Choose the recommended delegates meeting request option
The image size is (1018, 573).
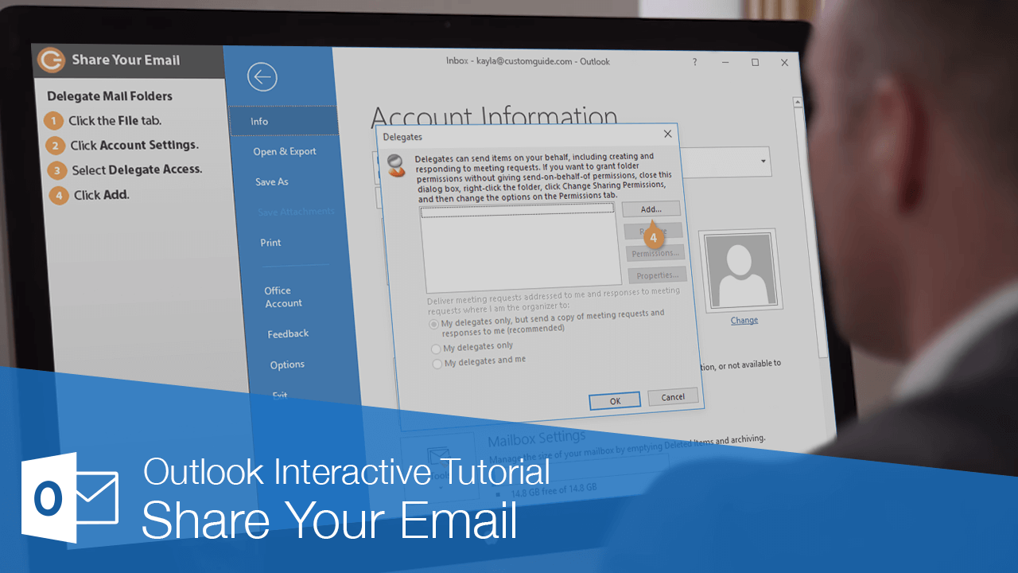(434, 324)
